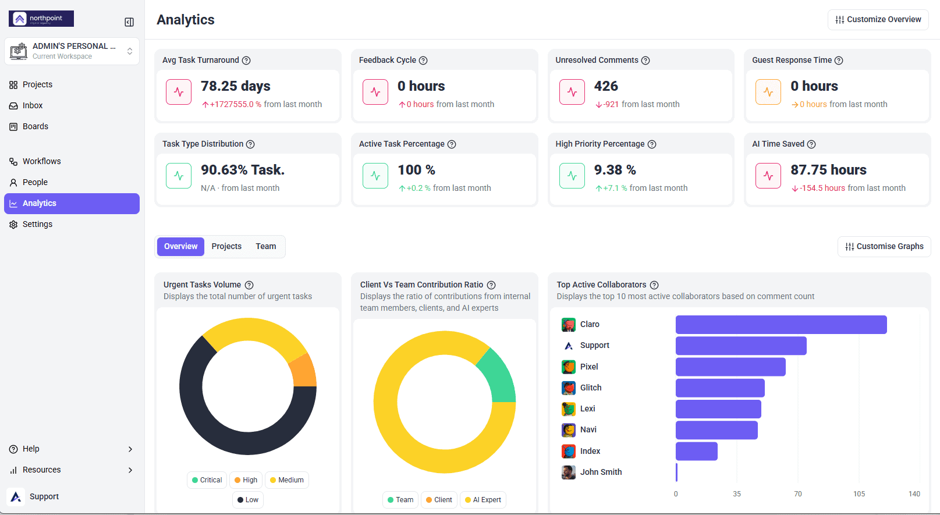Switch to the Team tab

[x=266, y=247]
